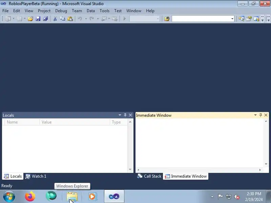This screenshot has width=271, height=203.
Task: Click the New Project toolbar icon
Action: coord(8,19)
